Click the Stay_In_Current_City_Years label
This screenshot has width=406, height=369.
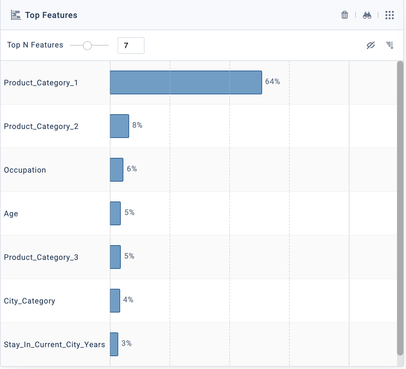(54, 345)
